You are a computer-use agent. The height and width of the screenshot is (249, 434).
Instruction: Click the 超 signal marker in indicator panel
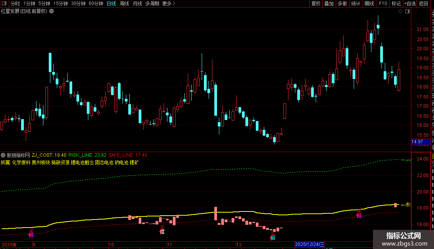[273, 237]
